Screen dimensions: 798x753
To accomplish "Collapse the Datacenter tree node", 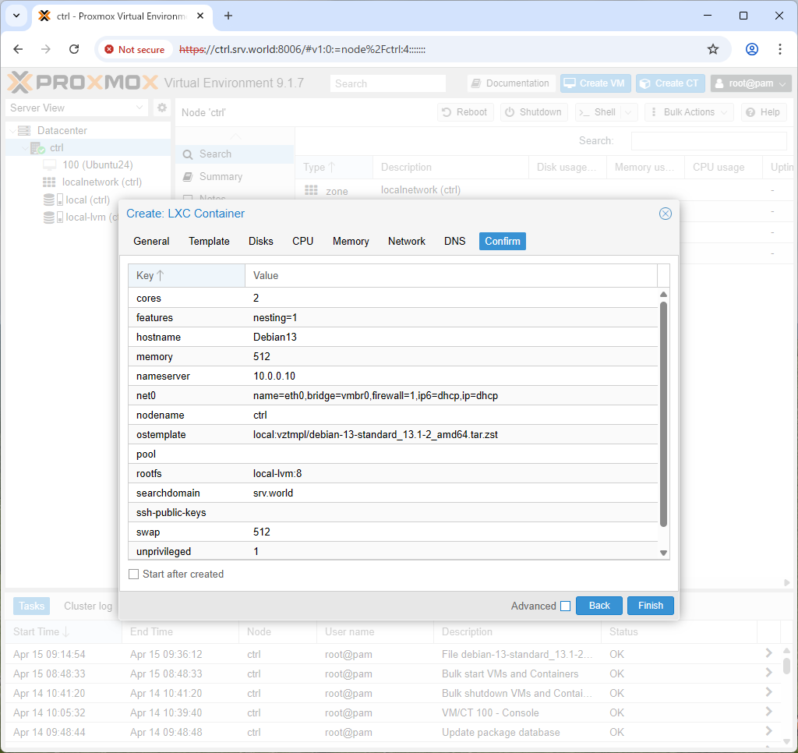I will [12, 131].
